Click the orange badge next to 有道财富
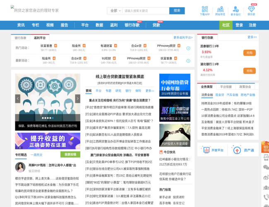The image size is (269, 207). click(x=115, y=46)
